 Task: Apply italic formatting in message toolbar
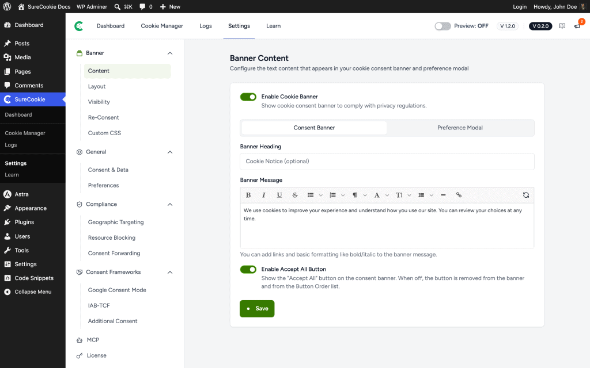tap(264, 195)
